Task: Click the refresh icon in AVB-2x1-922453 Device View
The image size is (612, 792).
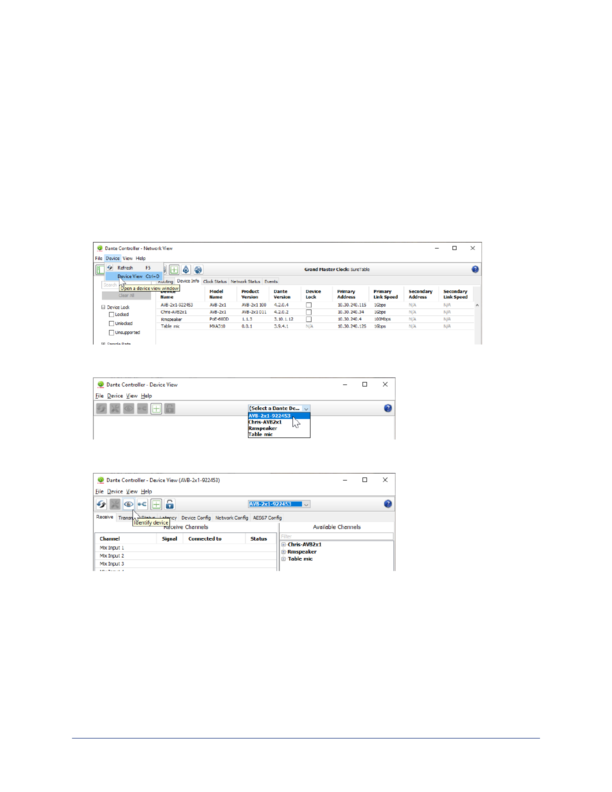Action: (101, 504)
